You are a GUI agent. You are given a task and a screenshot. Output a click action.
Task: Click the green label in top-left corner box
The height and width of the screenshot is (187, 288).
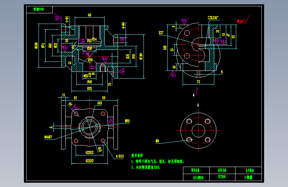(x=39, y=9)
